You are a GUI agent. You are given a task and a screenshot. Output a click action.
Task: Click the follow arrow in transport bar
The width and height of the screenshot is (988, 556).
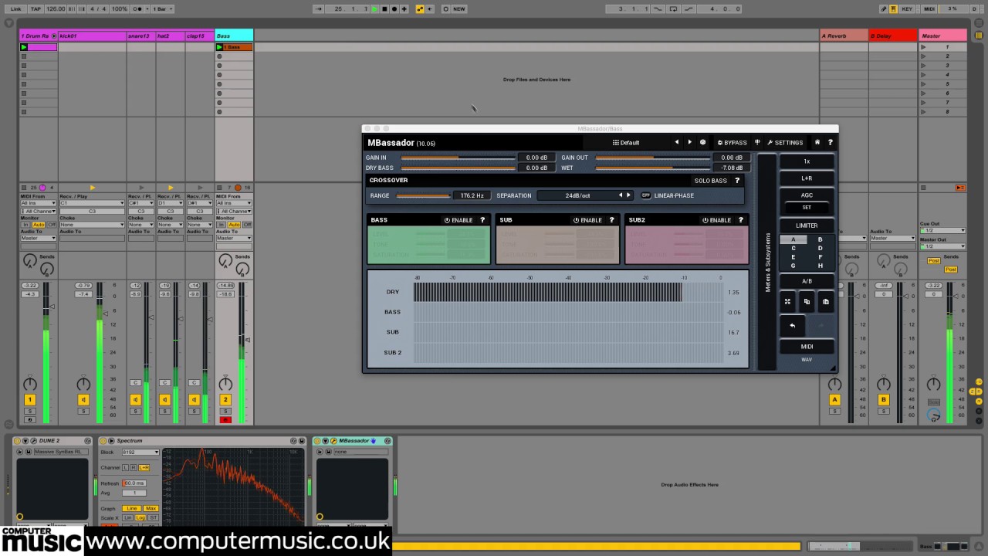320,9
